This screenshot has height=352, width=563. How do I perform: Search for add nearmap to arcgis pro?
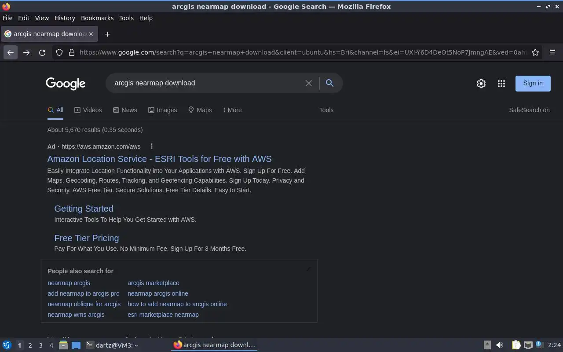pyautogui.click(x=84, y=293)
